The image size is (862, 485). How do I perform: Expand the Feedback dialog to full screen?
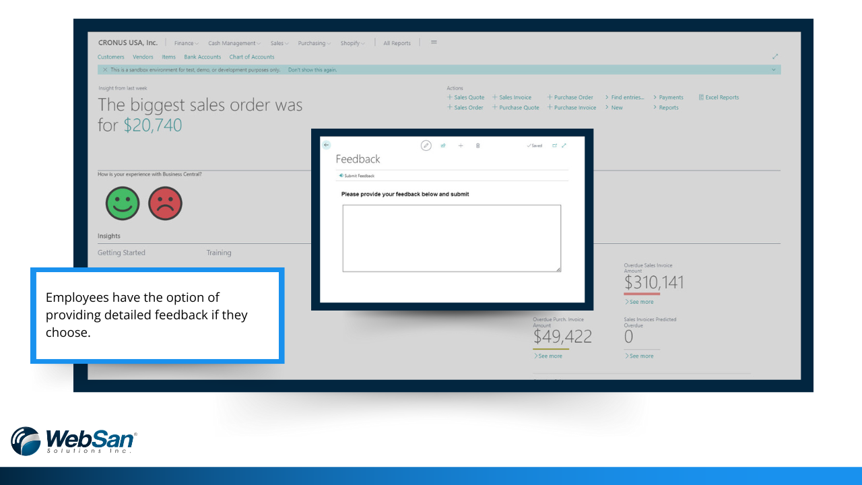coord(564,145)
